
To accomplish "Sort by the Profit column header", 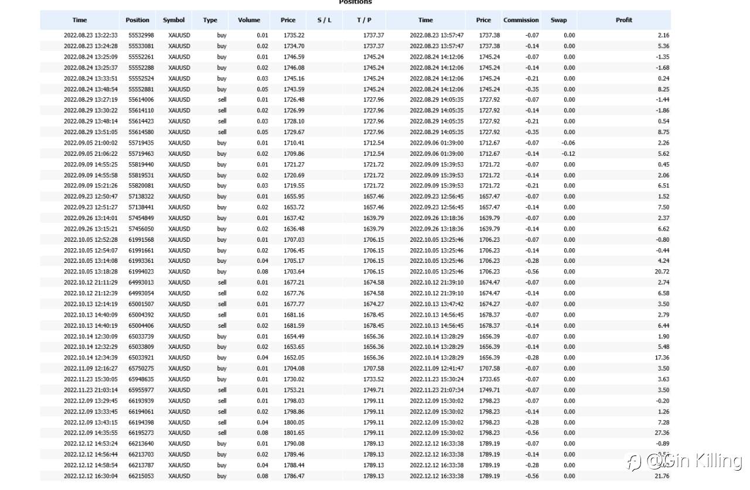I will point(624,20).
